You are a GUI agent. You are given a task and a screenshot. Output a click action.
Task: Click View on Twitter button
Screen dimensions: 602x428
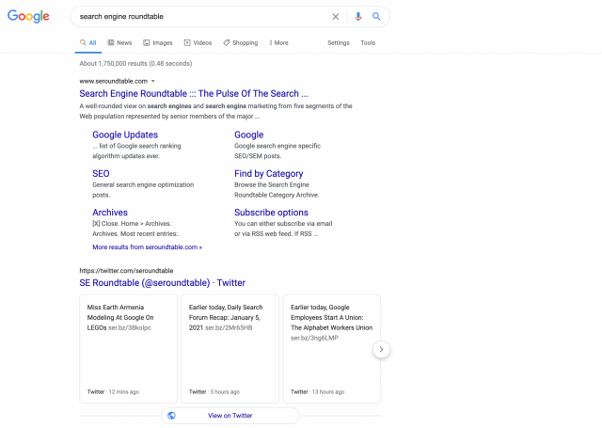coord(230,416)
